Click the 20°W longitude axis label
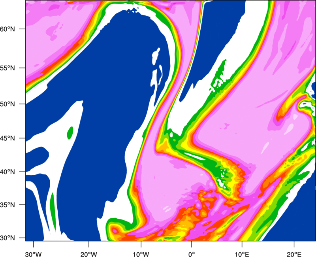 pyautogui.click(x=89, y=254)
